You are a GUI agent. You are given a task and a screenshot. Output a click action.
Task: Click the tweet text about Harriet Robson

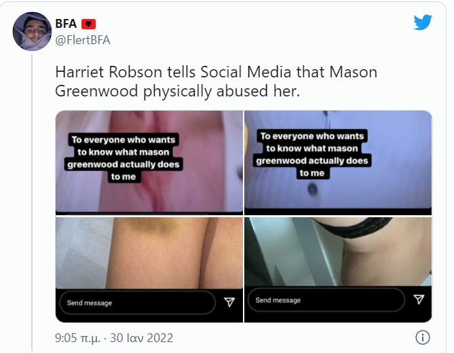(x=216, y=81)
